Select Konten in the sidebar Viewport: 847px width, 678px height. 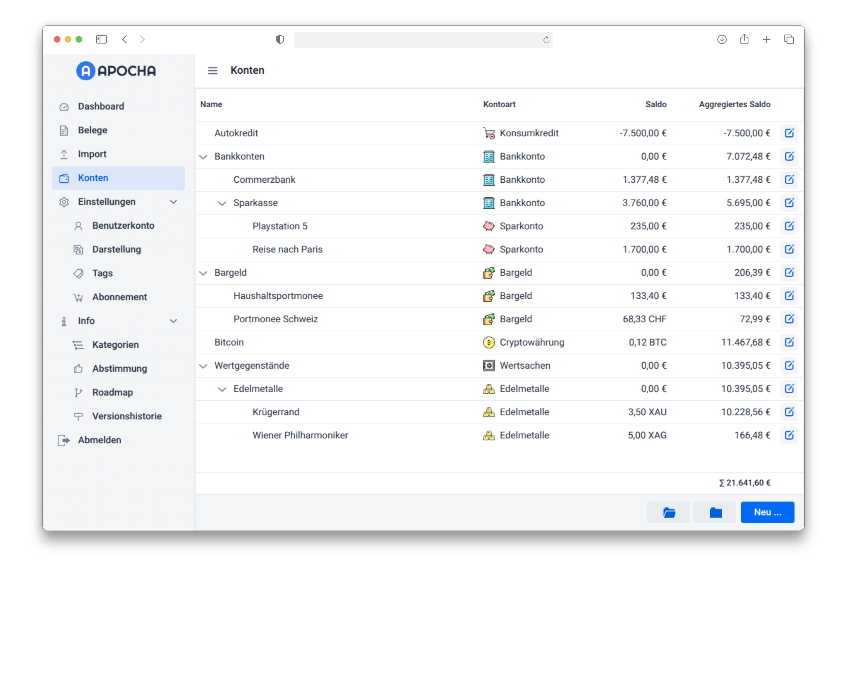point(118,178)
